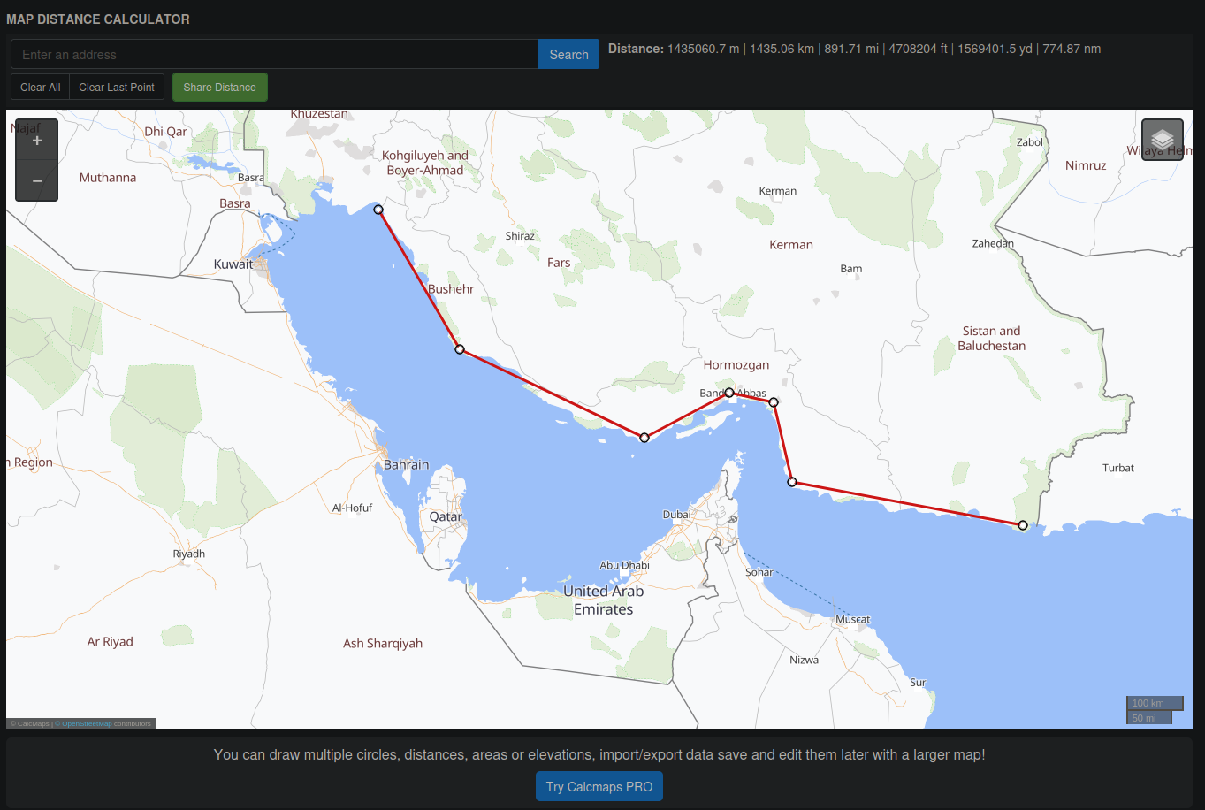Click the Search button

pos(568,54)
